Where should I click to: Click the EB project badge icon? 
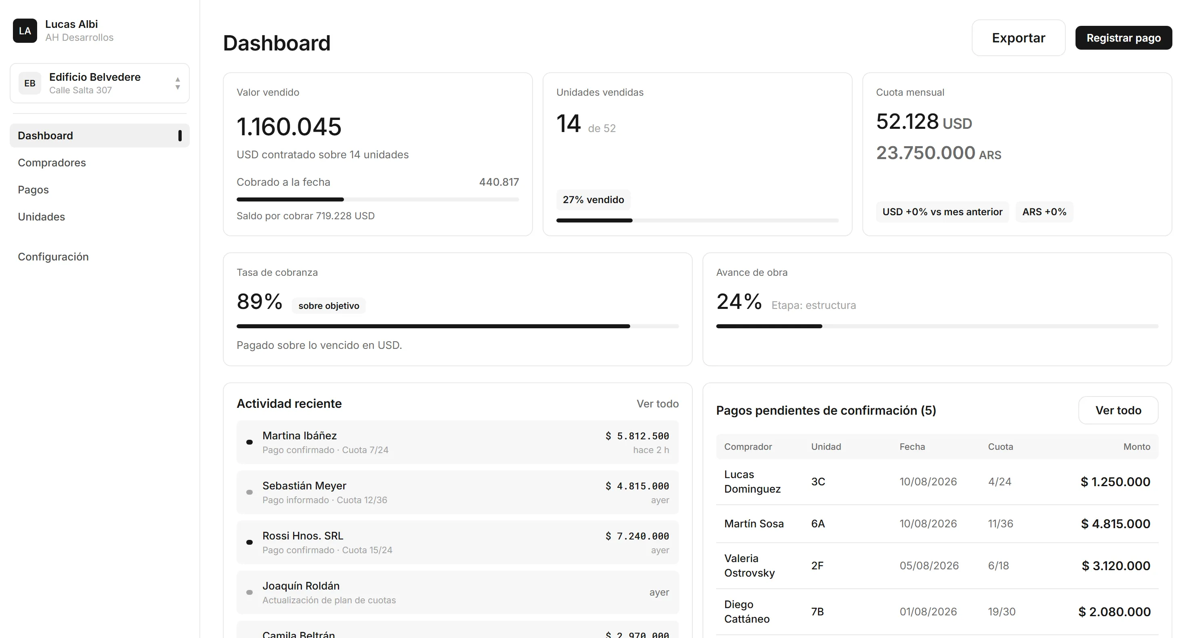point(30,83)
